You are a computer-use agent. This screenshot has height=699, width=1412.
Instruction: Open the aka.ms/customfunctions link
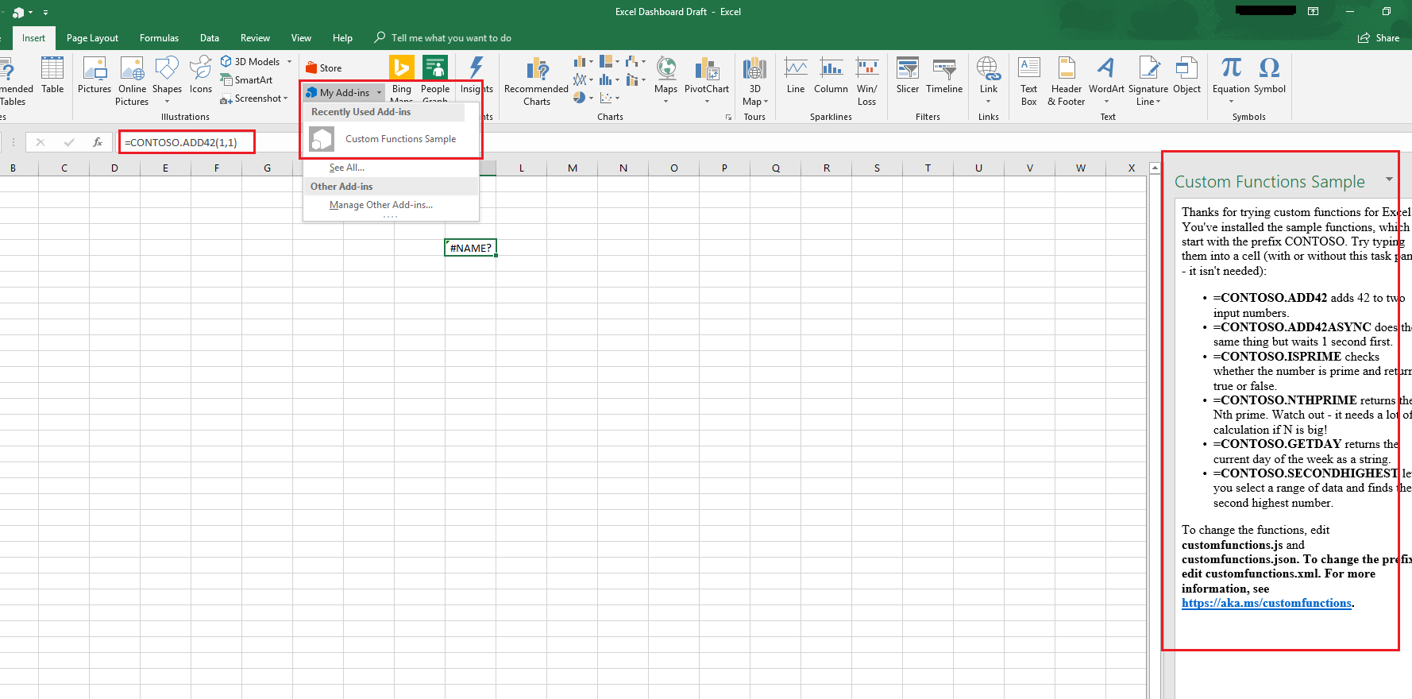1266,603
